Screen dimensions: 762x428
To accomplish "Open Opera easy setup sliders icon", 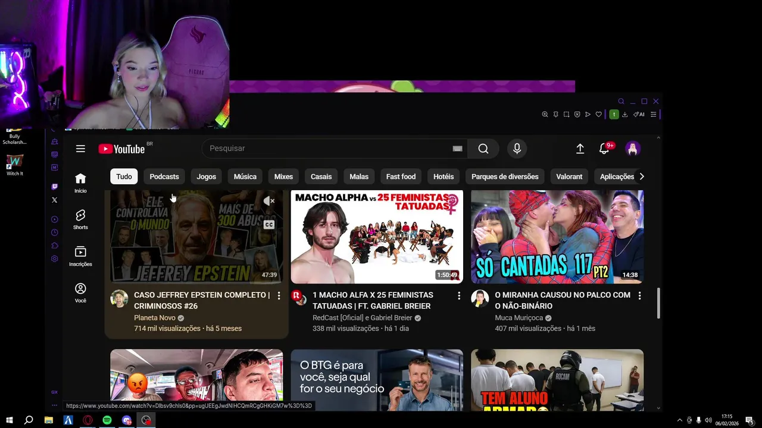I will [x=653, y=114].
